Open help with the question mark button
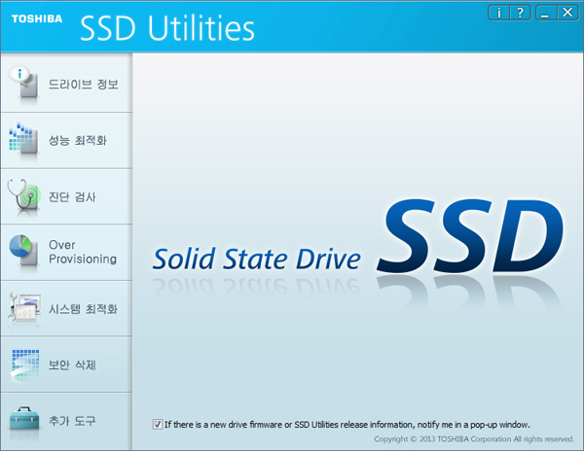The image size is (584, 451). point(520,13)
